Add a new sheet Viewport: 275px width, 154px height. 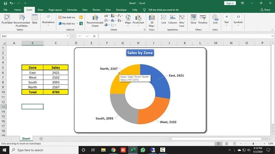pos(41,139)
